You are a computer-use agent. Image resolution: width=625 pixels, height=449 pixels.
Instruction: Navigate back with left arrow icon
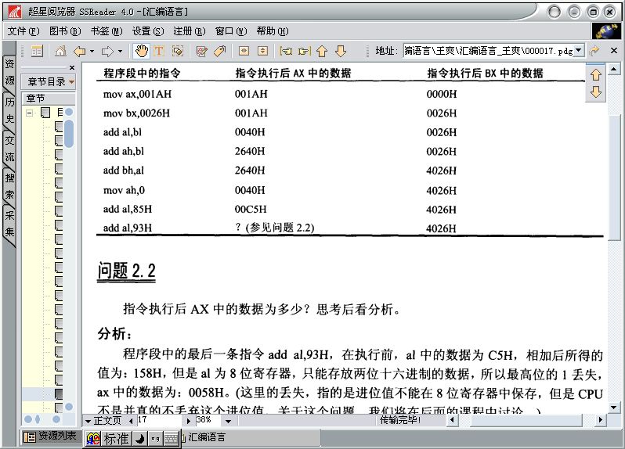[80, 51]
